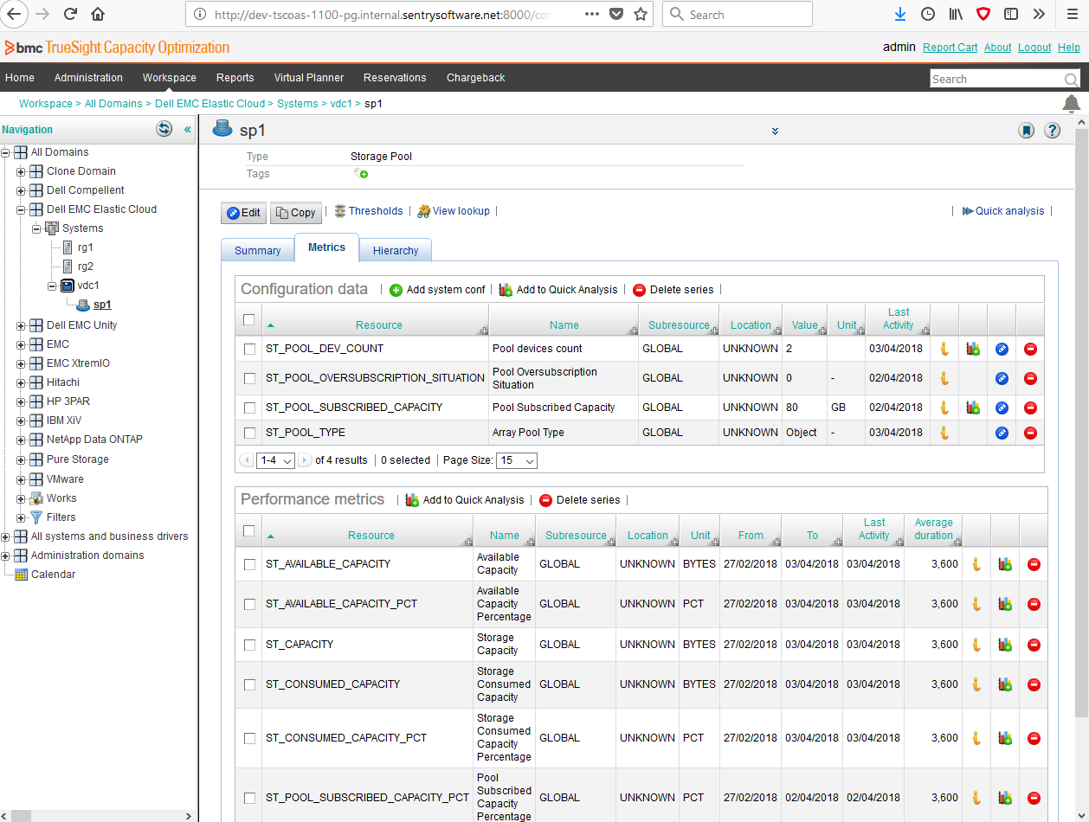Viewport: 1089px width, 822px height.
Task: Show details for ST_POOL_DEV_COUNT row
Action: tap(944, 349)
